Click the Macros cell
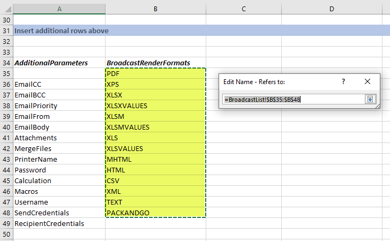390x241 pixels. [x=59, y=191]
